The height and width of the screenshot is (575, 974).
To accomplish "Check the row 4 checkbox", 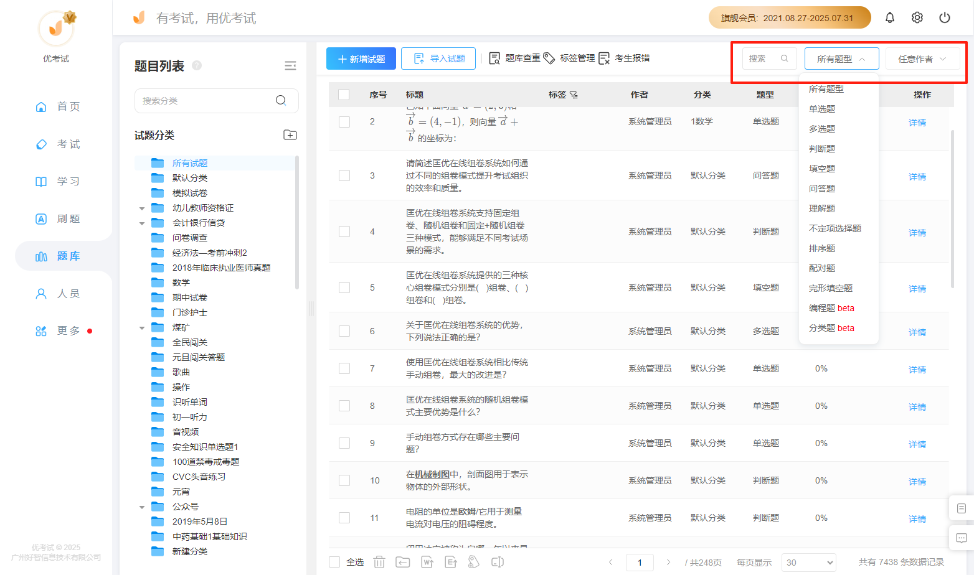I will (x=344, y=231).
